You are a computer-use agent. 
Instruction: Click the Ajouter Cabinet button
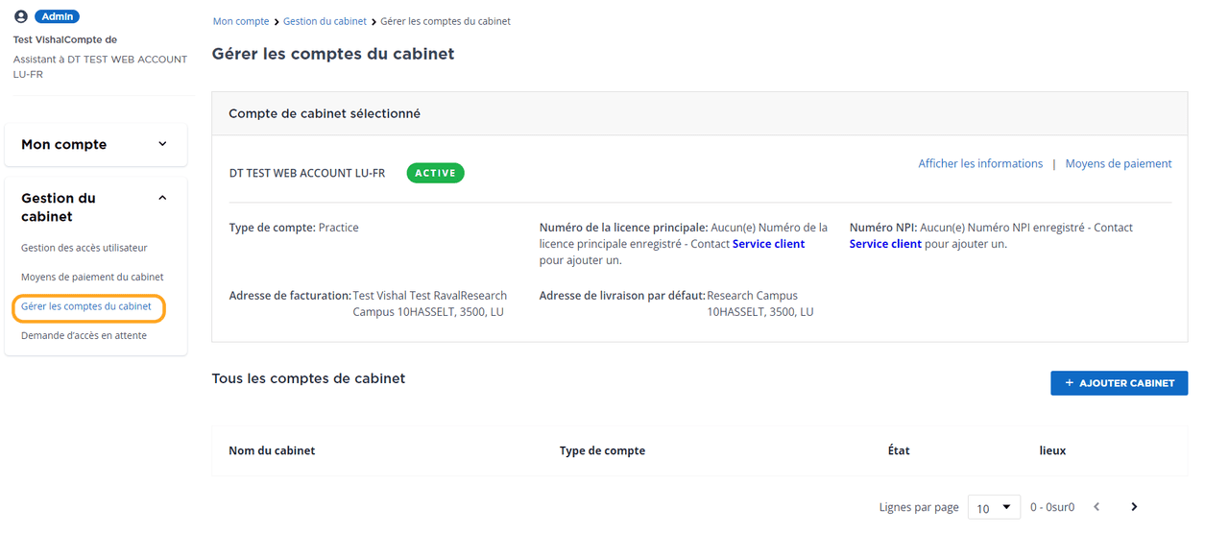click(x=1119, y=383)
